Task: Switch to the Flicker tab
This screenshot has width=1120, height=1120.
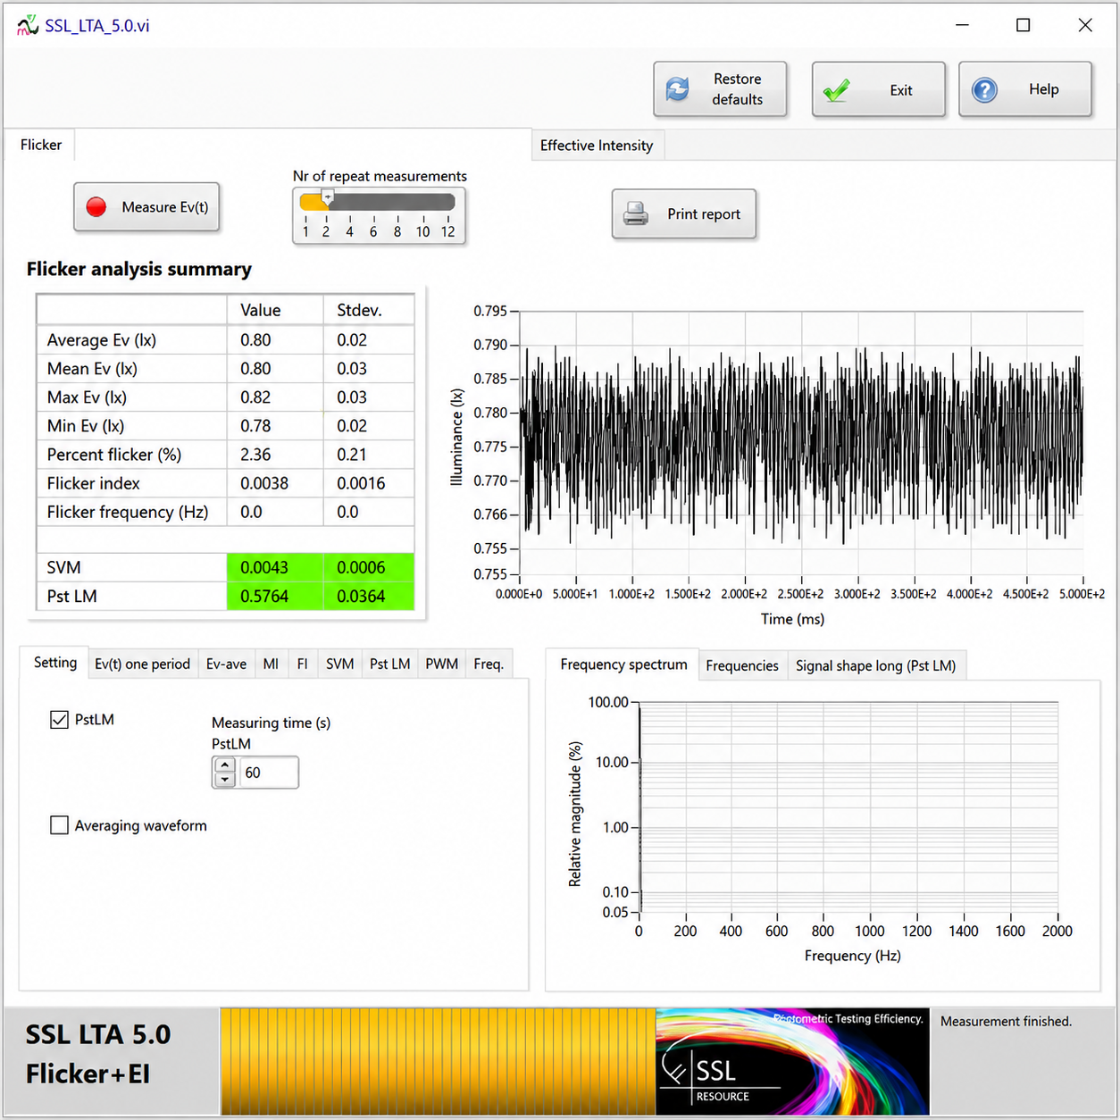Action: (x=41, y=145)
